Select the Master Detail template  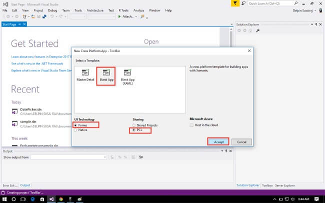pyautogui.click(x=85, y=75)
